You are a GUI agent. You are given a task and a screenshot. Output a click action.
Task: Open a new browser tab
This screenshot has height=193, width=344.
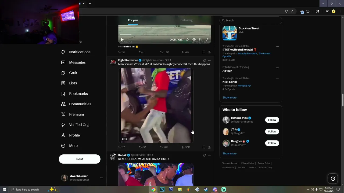90,3
